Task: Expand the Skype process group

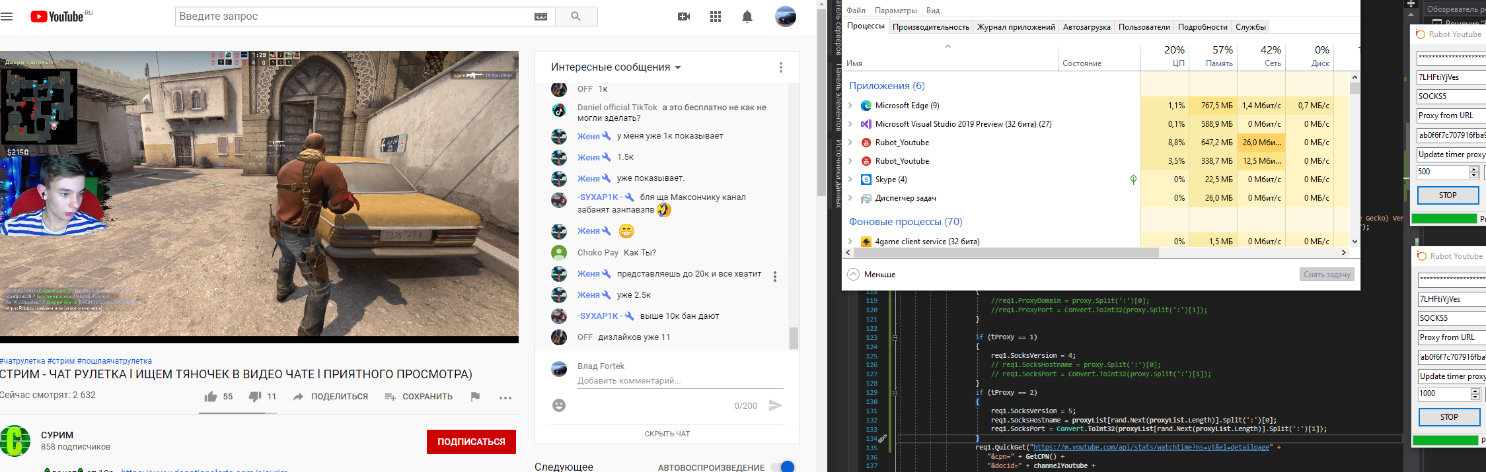Action: 850,180
